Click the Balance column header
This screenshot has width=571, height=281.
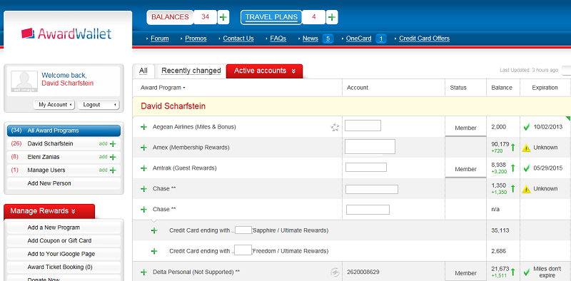[x=502, y=88]
